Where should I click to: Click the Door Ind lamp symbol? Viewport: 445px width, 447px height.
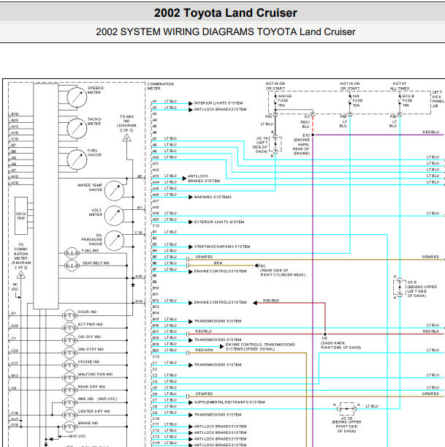coord(69,315)
